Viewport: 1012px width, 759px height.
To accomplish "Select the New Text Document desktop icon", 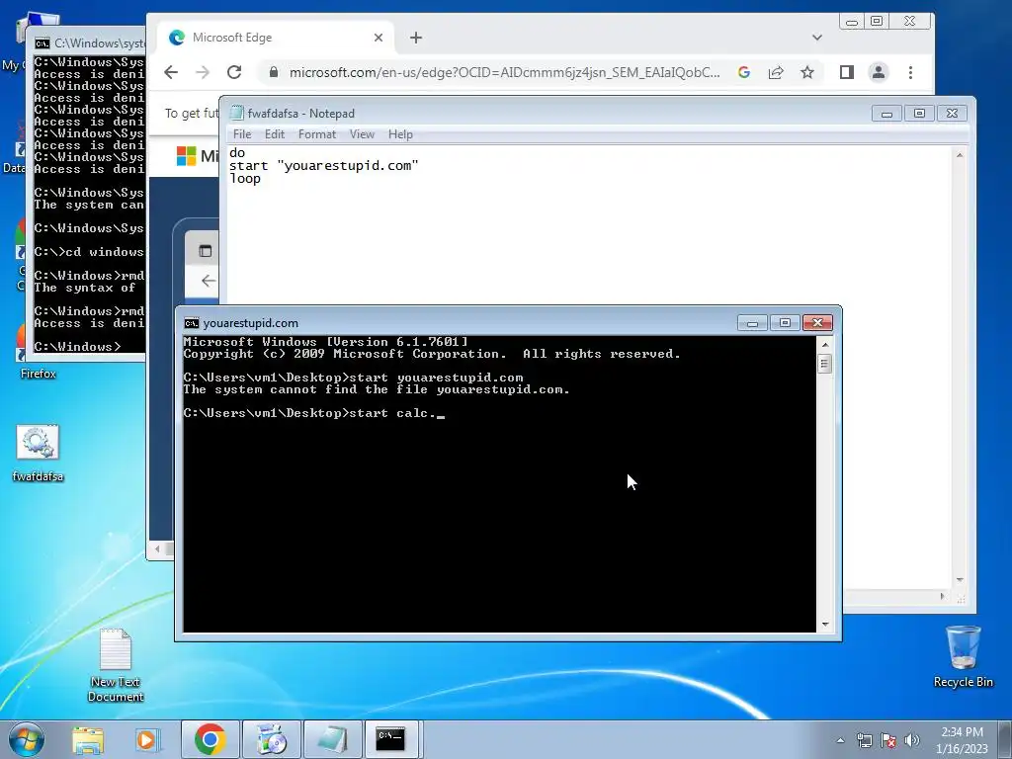I will 116,665.
